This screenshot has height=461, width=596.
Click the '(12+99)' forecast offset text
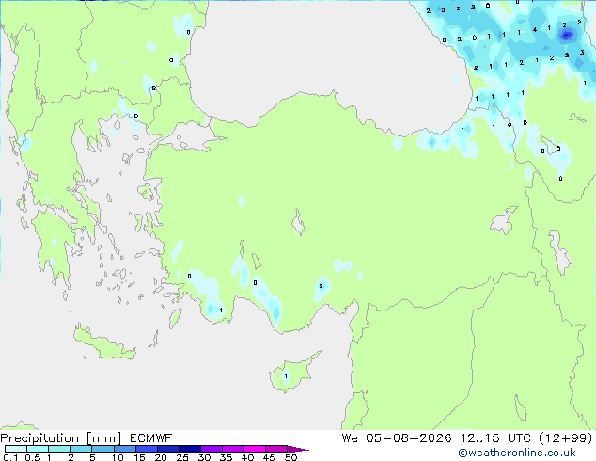(566, 438)
